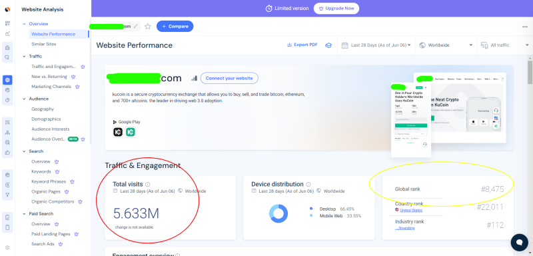The image size is (533, 256).
Task: Click the thumbs-up icon in the rail
Action: coord(7,153)
